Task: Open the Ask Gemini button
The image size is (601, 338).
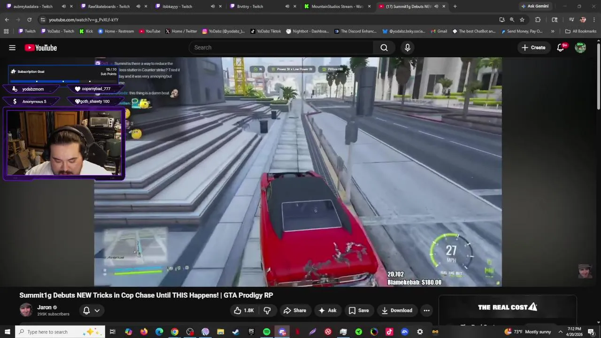Action: click(534, 7)
